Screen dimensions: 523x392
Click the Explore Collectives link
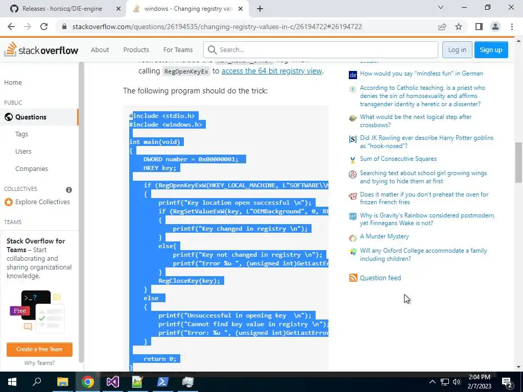[x=42, y=202]
